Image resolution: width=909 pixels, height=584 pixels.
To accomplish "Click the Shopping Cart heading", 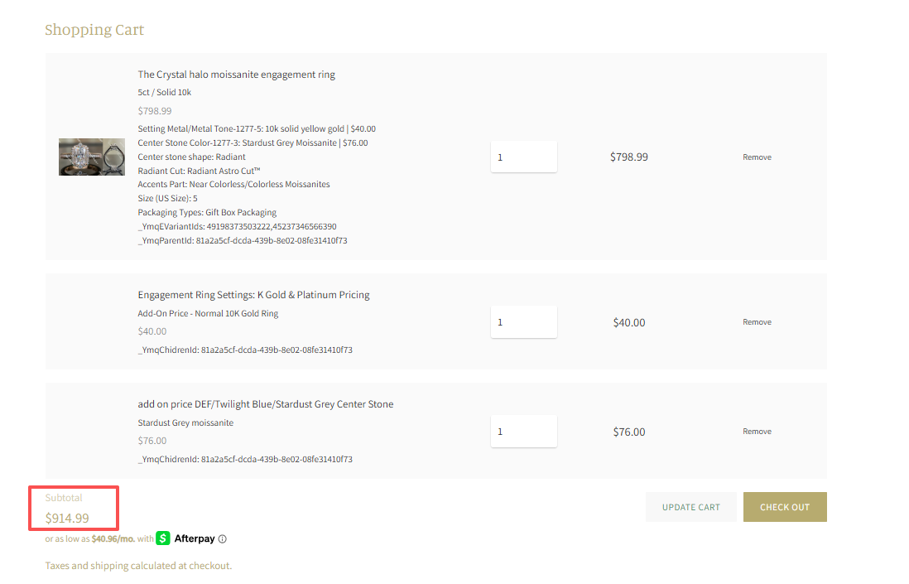I will point(94,31).
